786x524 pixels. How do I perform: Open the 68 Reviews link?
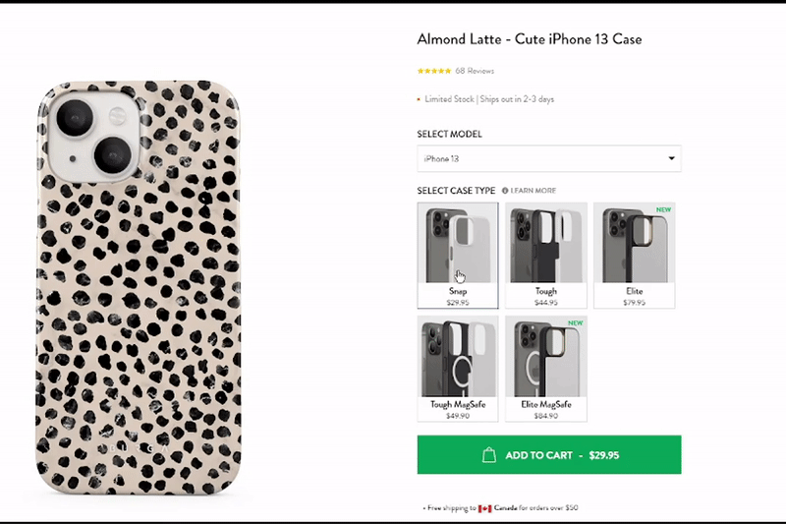[x=475, y=71]
